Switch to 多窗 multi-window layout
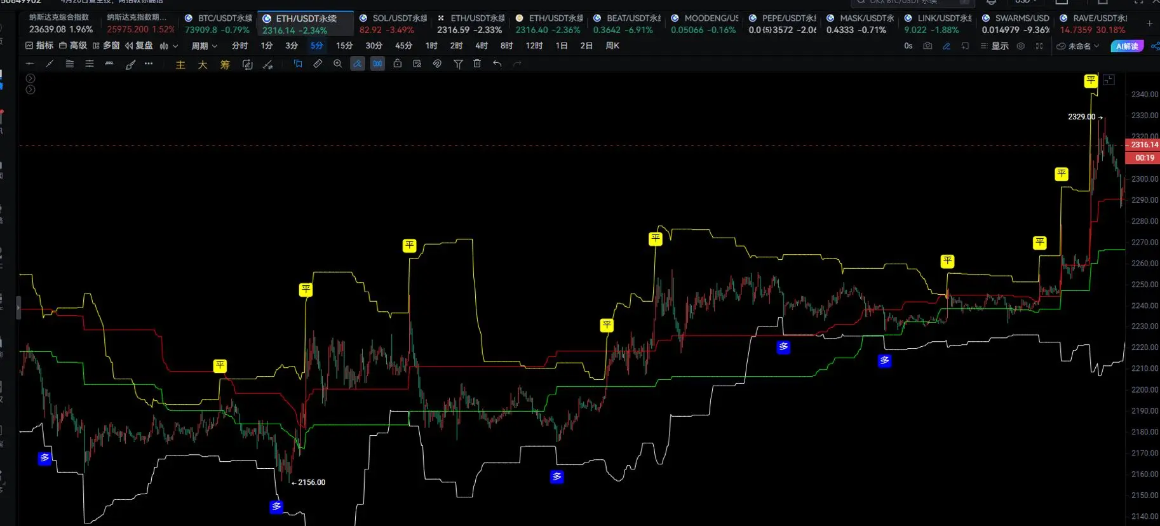This screenshot has width=1160, height=526. click(x=106, y=46)
